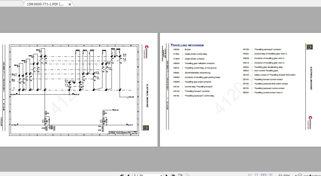Screen dimensions: 321x176
Task: Click the Manitowoc Crane Care logo on left page
Action: 146,52
